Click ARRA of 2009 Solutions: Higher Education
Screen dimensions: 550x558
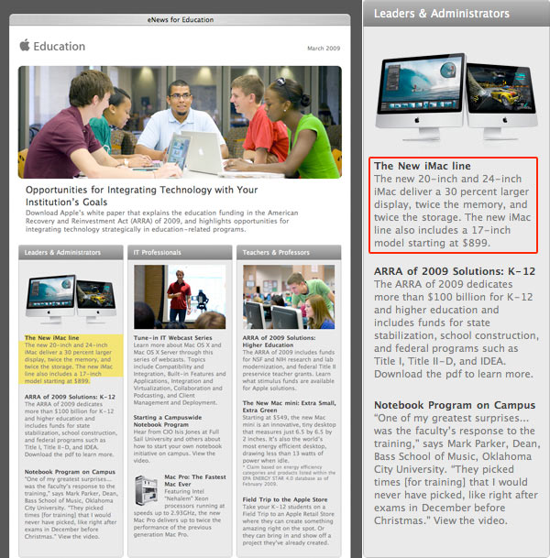click(x=278, y=343)
